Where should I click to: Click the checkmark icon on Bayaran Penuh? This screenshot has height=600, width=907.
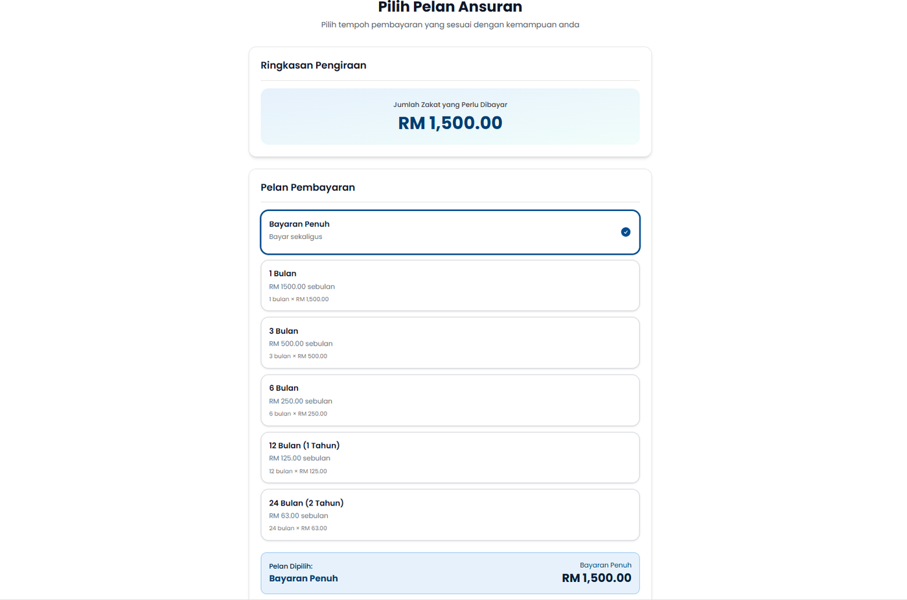[x=625, y=232]
